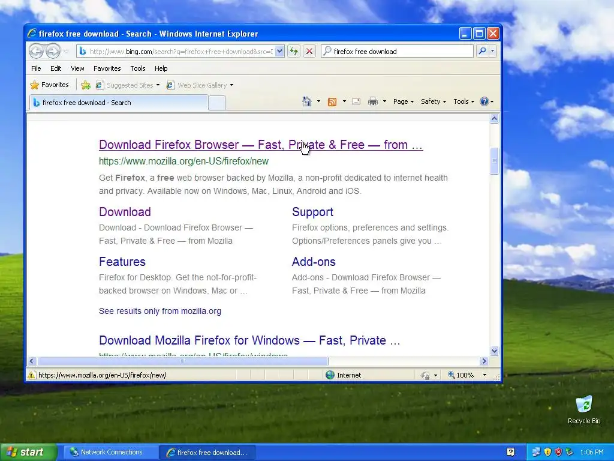Click the vertical scrollbar thumb
614x461 pixels.
494,161
